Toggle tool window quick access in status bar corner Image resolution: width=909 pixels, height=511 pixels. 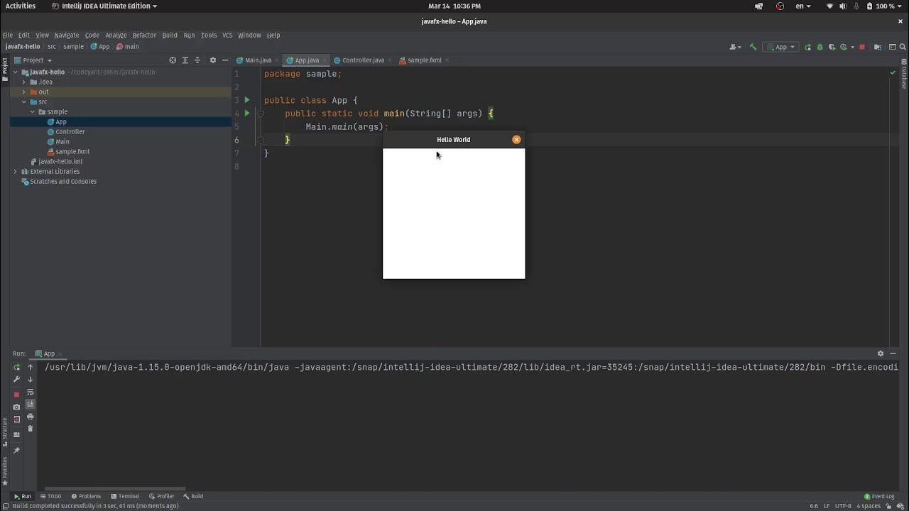point(5,506)
